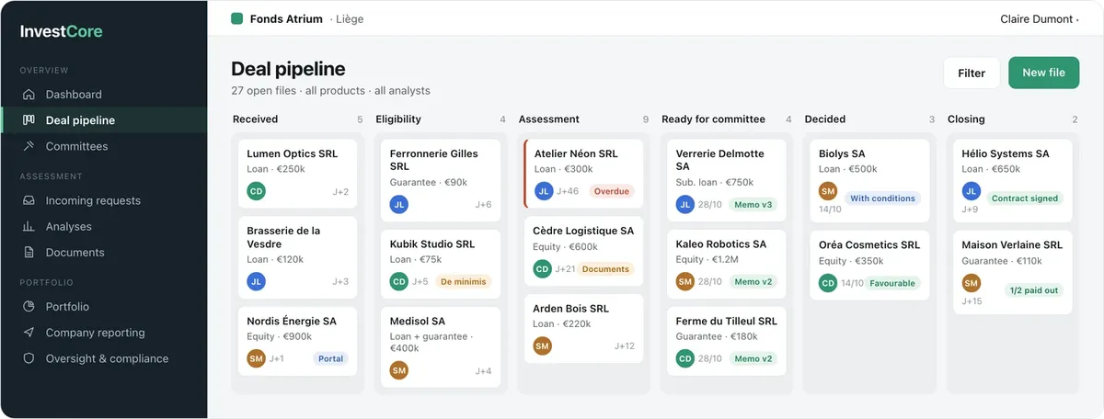This screenshot has width=1104, height=419.
Task: Open the Arden Bois SRL card title
Action: pos(570,309)
